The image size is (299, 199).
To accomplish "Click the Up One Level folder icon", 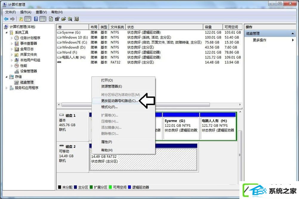I will [x=21, y=19].
